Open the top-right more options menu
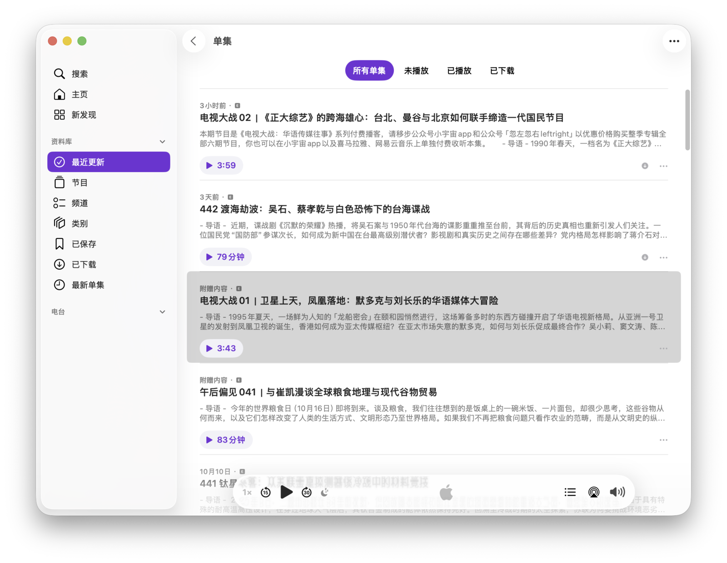Screen dimensions: 727x563 point(674,41)
